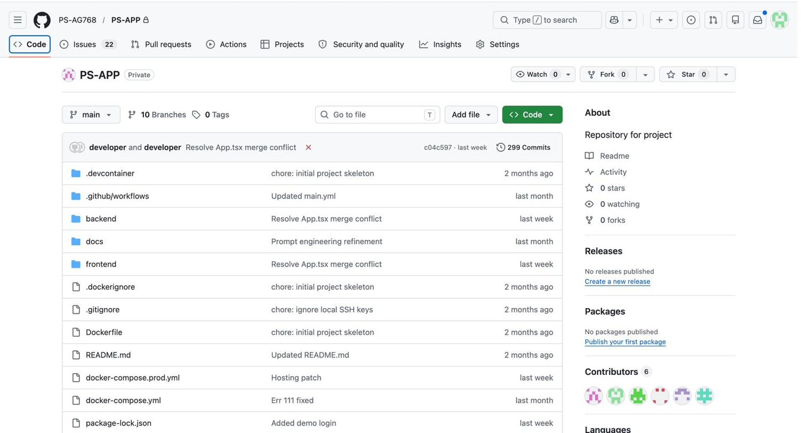The image size is (806, 433).
Task: Open the hamburger navigation menu
Action: point(18,20)
